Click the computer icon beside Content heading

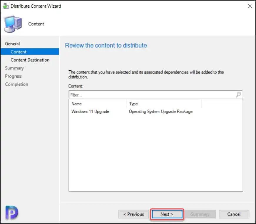point(13,24)
